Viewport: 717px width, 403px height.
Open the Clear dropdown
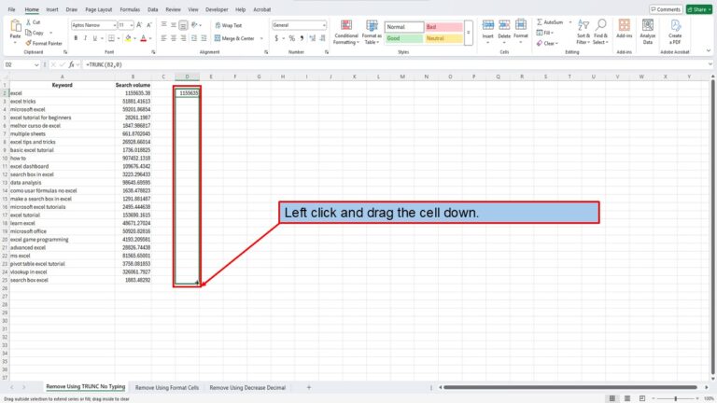[547, 44]
